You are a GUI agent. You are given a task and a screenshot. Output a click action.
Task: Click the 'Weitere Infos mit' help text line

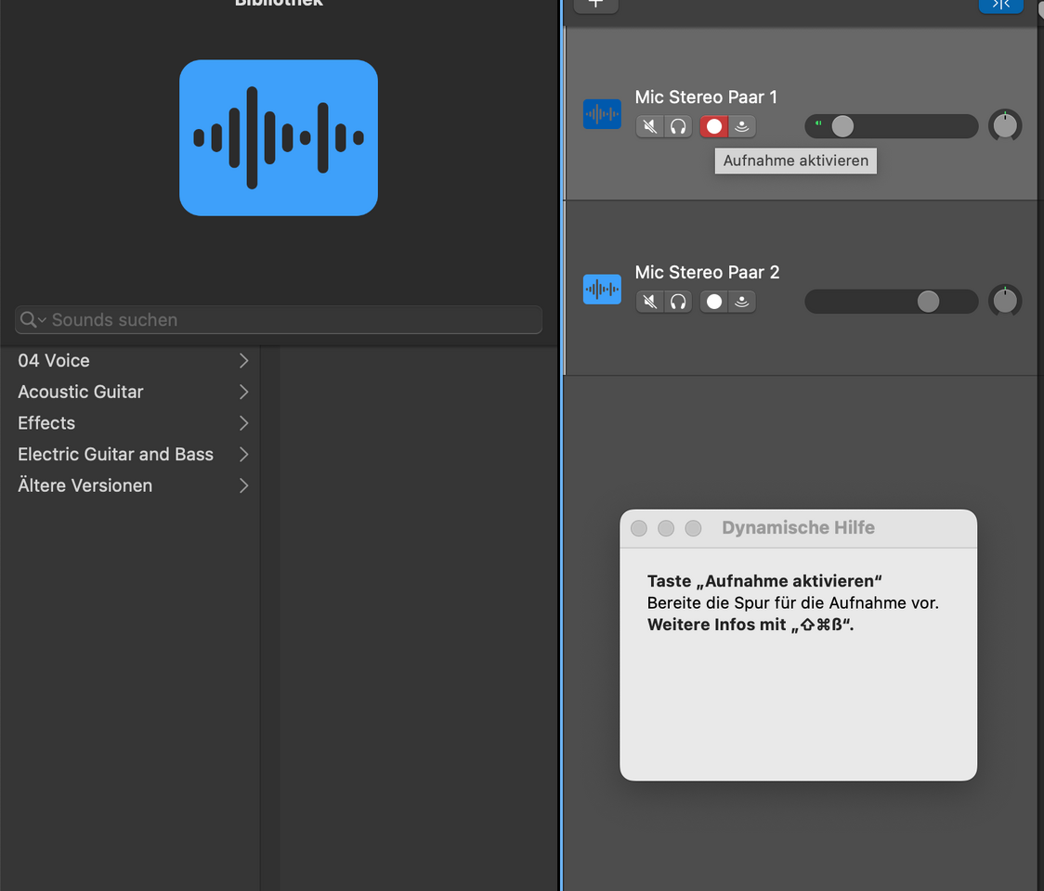[x=750, y=625]
